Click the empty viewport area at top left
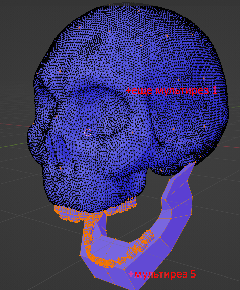Viewport: 240px width, 290px height. click(x=20, y=27)
